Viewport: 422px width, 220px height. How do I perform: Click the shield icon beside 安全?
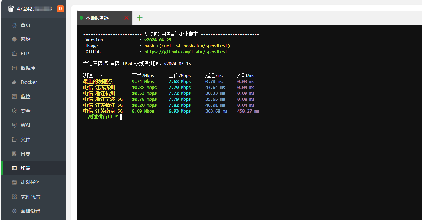point(14,111)
